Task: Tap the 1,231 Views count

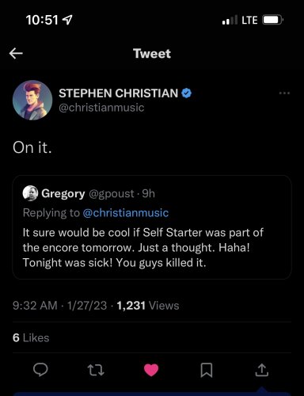Action: (148, 306)
